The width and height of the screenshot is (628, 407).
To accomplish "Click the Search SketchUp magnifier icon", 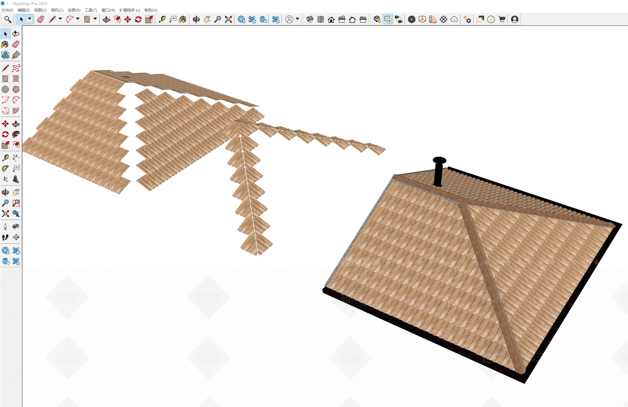I will (x=7, y=19).
